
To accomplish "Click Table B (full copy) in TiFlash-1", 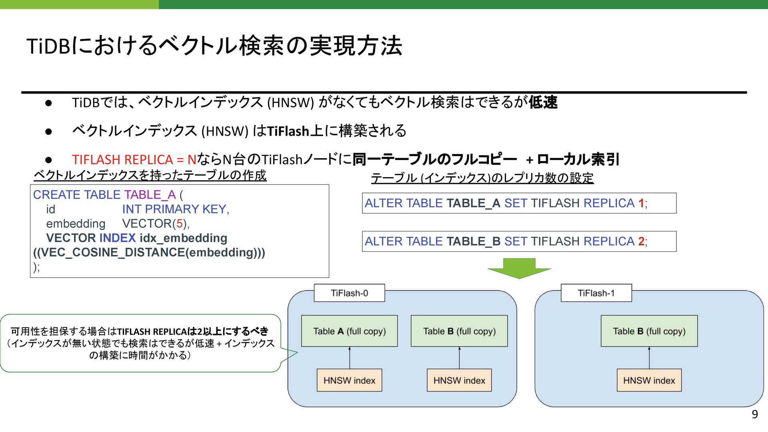I will coord(649,331).
